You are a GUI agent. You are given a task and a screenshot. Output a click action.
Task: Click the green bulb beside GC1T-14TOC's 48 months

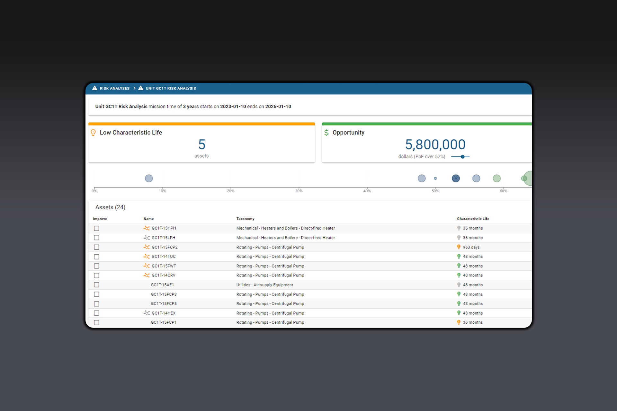point(459,256)
